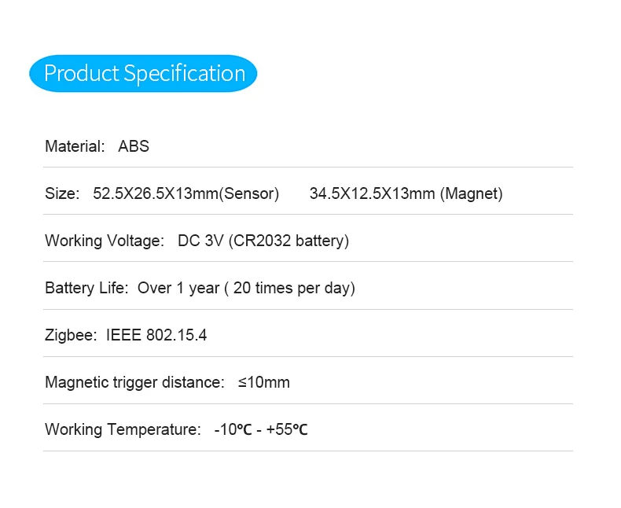The image size is (621, 508).
Task: Click the ≤10mm distance value
Action: [x=264, y=382]
